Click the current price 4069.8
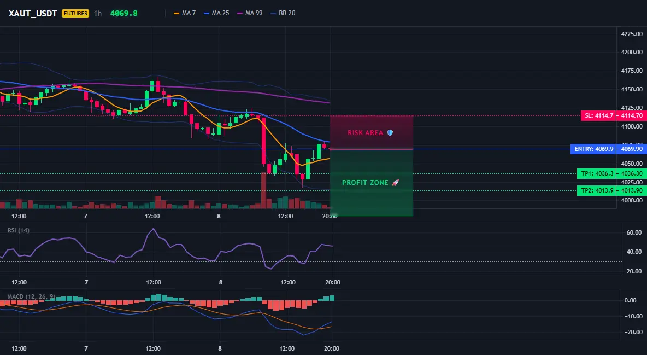 pyautogui.click(x=124, y=13)
